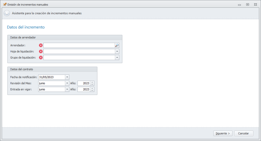Minimize the Emisión de incrementos window

click(x=239, y=5)
